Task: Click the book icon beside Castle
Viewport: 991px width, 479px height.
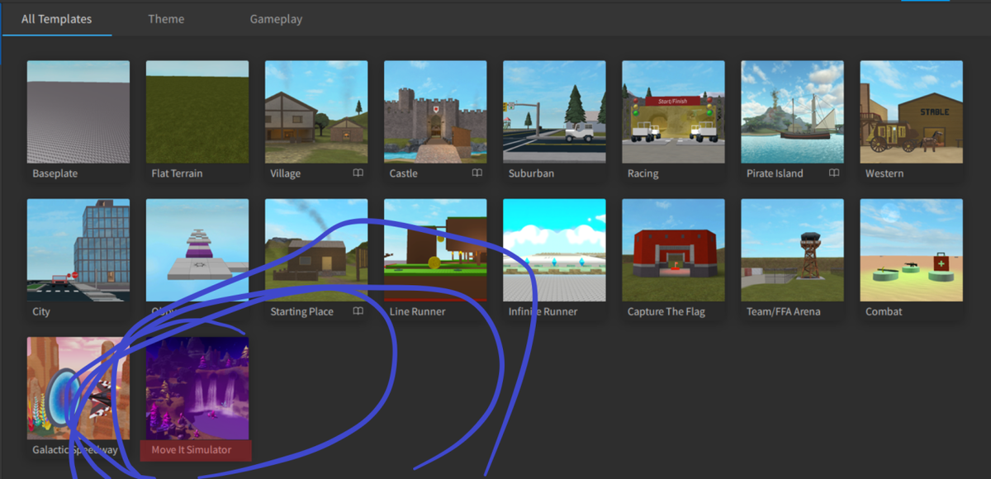Action: pyautogui.click(x=477, y=173)
